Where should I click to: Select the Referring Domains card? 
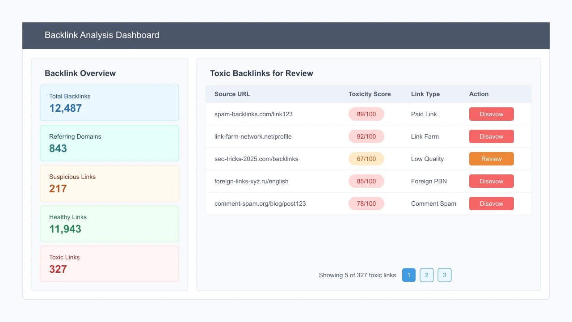click(x=109, y=143)
